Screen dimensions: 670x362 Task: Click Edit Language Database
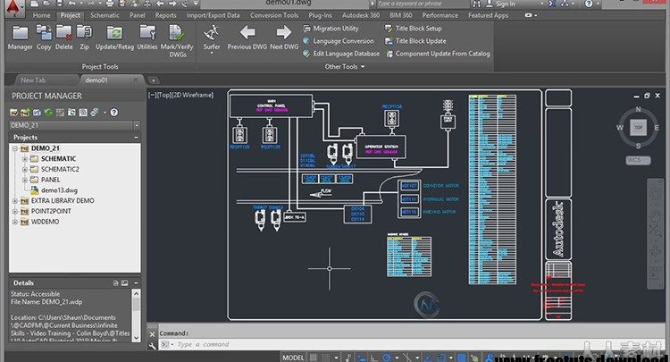click(341, 54)
